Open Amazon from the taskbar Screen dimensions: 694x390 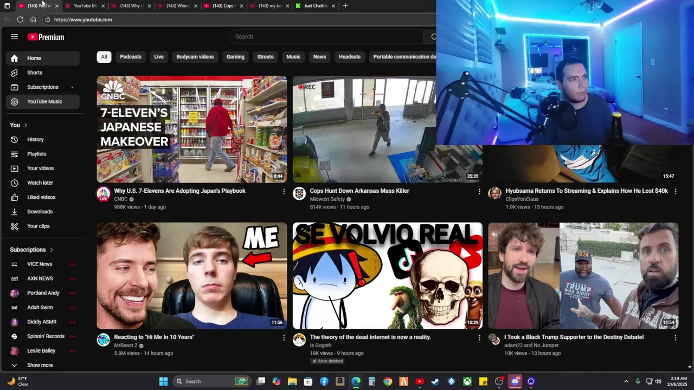pos(340,381)
